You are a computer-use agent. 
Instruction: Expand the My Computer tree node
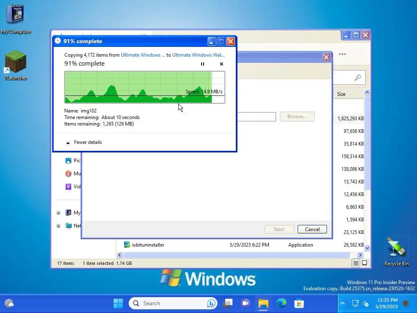(x=59, y=213)
